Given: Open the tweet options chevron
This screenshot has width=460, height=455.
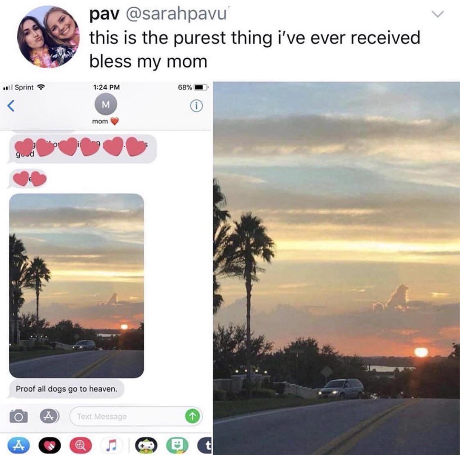Looking at the screenshot, I should coord(438,14).
